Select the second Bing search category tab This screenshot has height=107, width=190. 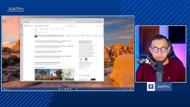tap(41, 29)
